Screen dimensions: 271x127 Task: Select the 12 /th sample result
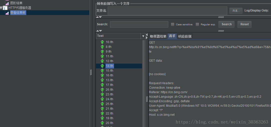(x=109, y=61)
